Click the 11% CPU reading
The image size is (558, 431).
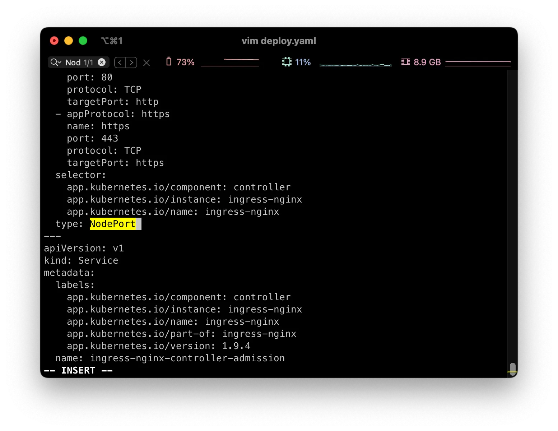(303, 62)
